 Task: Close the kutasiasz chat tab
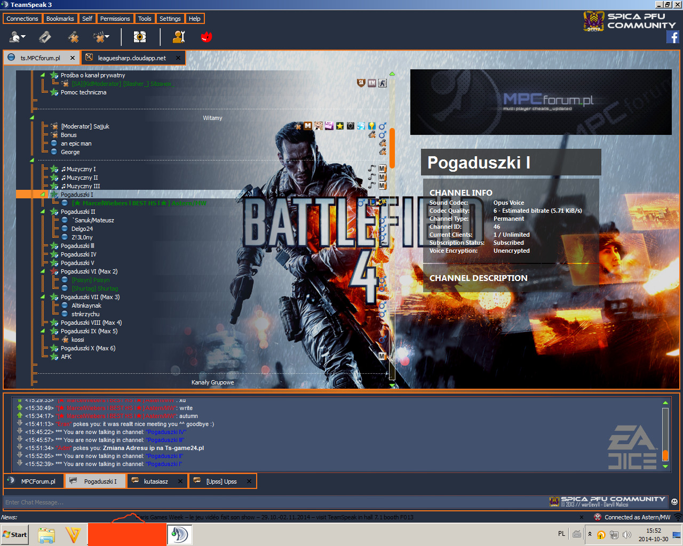pyautogui.click(x=180, y=481)
